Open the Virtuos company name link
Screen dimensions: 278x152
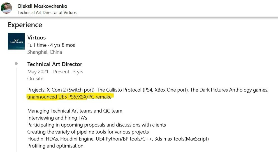36,38
